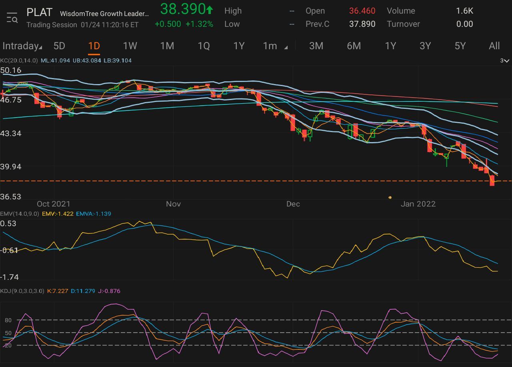Click the Prev.C value 37.890
Viewport: 512px width, 367px height.
[362, 24]
